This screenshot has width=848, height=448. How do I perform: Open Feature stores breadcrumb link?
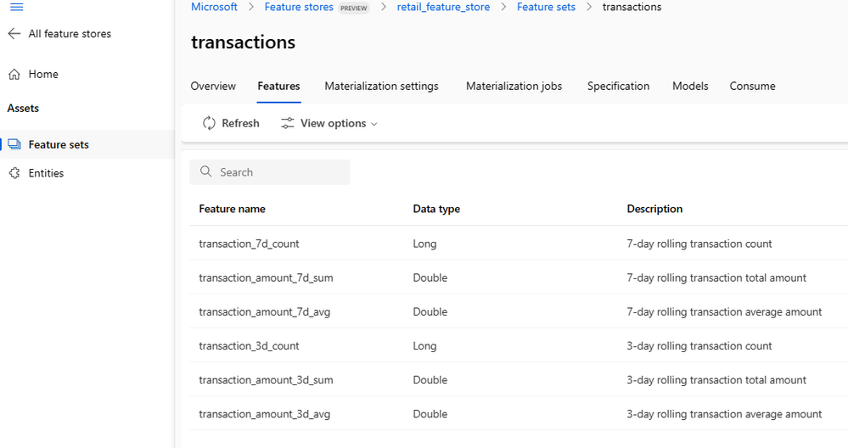(x=299, y=7)
